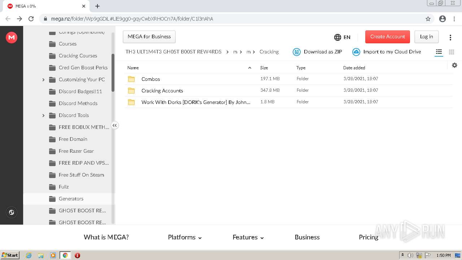462x260 pixels.
Task: Open a new browser tab
Action: (x=97, y=6)
